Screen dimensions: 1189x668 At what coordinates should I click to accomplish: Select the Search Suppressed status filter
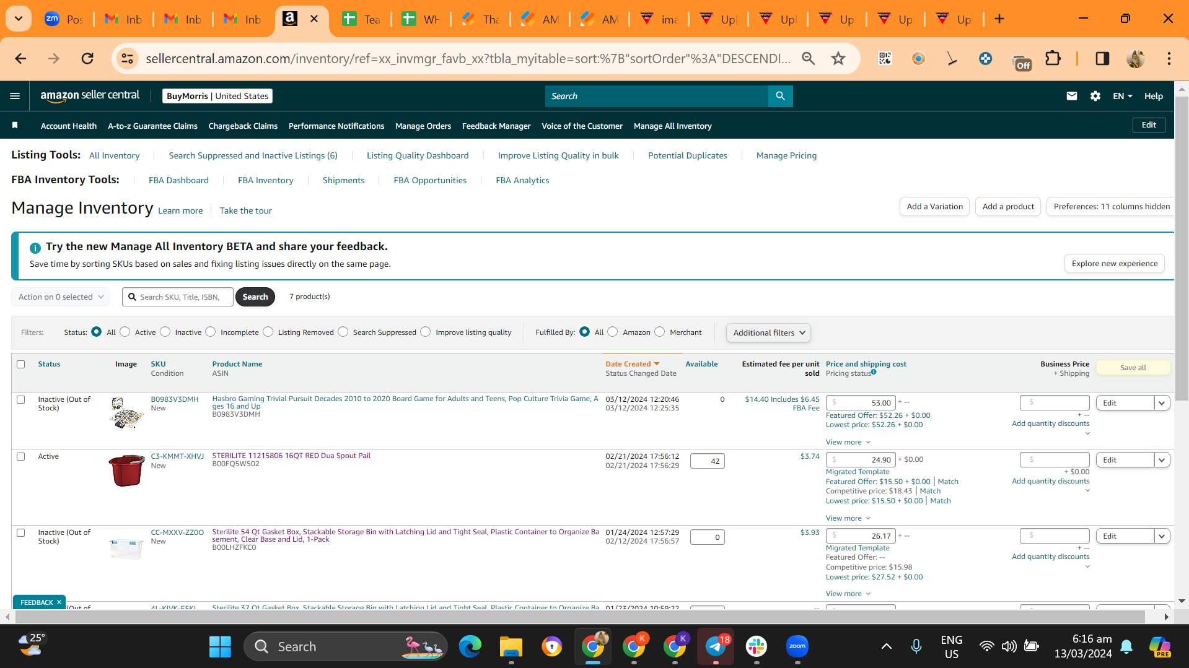[343, 332]
